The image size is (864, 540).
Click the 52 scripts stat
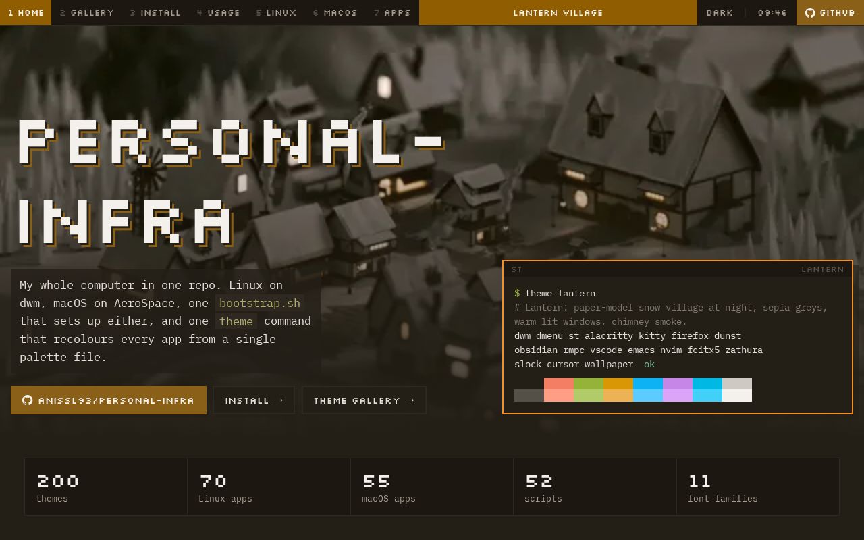(595, 487)
